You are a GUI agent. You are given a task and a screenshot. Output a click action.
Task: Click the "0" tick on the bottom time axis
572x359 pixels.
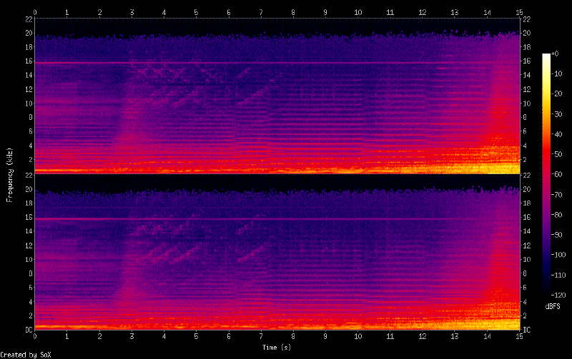click(34, 336)
